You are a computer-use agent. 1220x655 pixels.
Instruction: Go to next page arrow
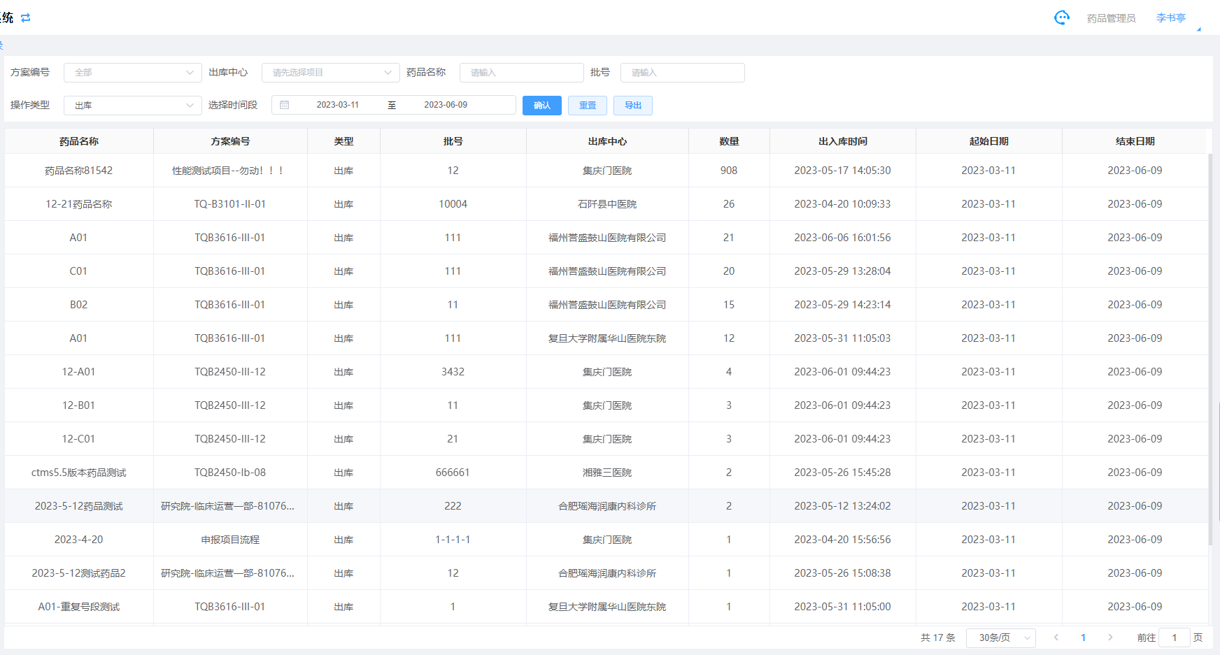tap(1110, 638)
